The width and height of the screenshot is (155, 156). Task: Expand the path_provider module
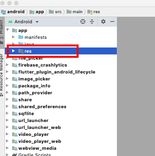[x=7, y=93]
